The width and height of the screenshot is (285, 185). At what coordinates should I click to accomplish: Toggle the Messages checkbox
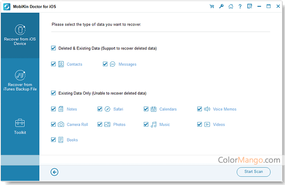[x=105, y=64]
